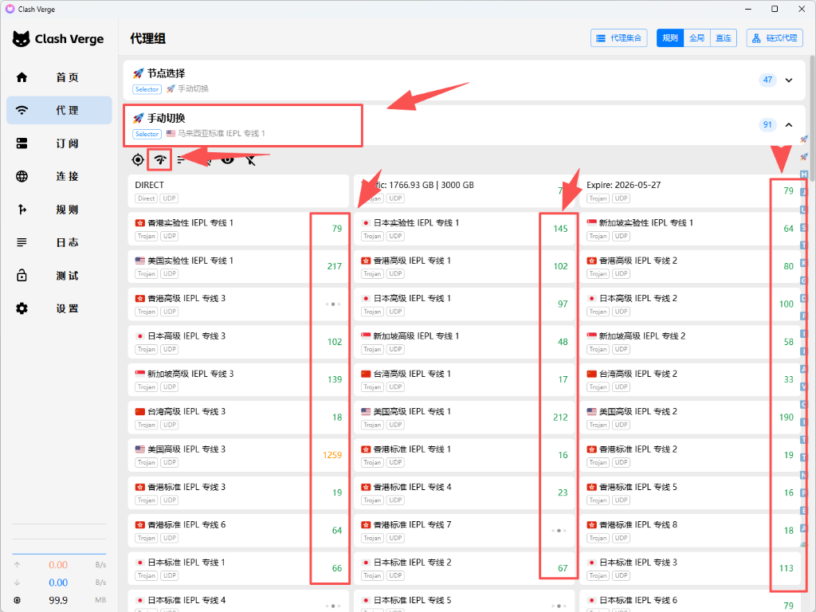Jump to index letter J on right
The width and height of the screenshot is (816, 612).
[804, 192]
